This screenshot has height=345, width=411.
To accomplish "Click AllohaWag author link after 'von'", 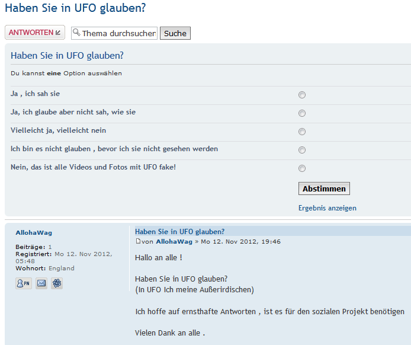I will (x=174, y=242).
